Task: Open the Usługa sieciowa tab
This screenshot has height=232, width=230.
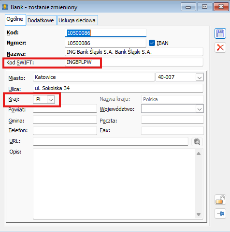Action: point(78,20)
